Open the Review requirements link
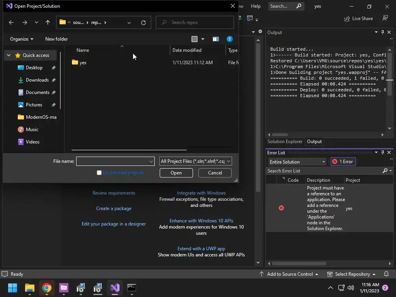Screen dimensions: 396x297 pos(114,193)
